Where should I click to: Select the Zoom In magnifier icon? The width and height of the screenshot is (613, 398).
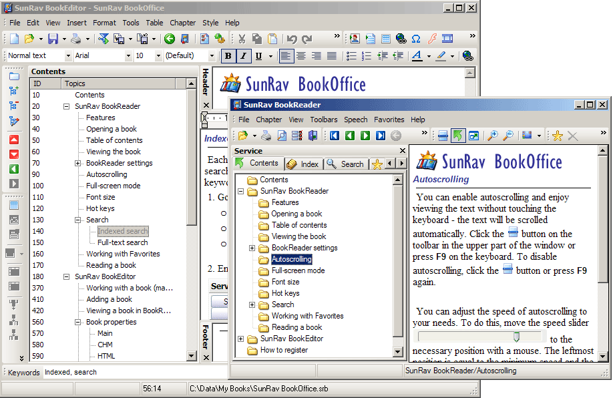click(491, 135)
